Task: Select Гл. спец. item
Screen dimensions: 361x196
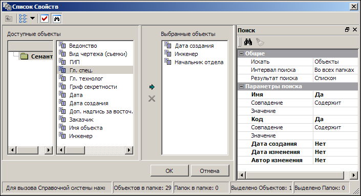Action: [x=81, y=70]
